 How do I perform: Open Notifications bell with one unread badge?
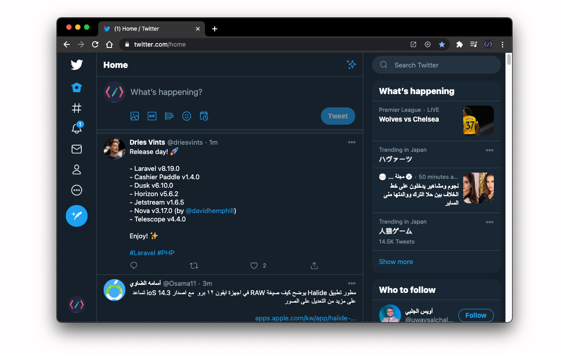[x=77, y=128]
